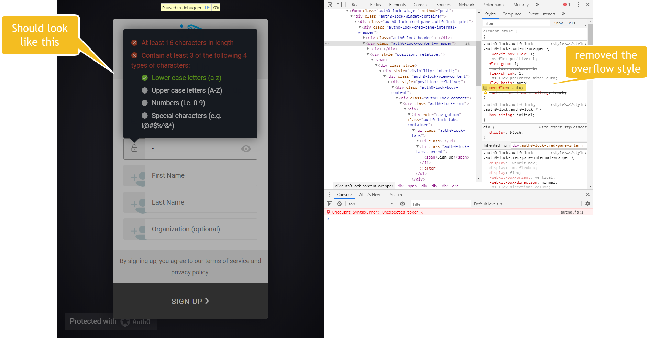Click in the Styles Filter field

pos(516,23)
